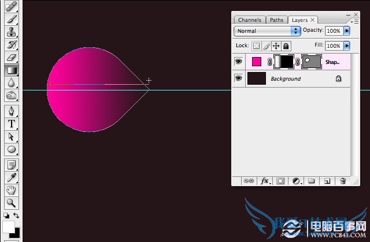Image resolution: width=370 pixels, height=242 pixels.
Task: Select the gradient layer mask thumbnail
Action: [x=284, y=62]
